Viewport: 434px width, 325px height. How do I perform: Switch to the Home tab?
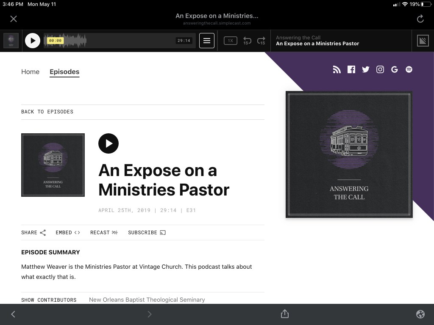tap(30, 72)
